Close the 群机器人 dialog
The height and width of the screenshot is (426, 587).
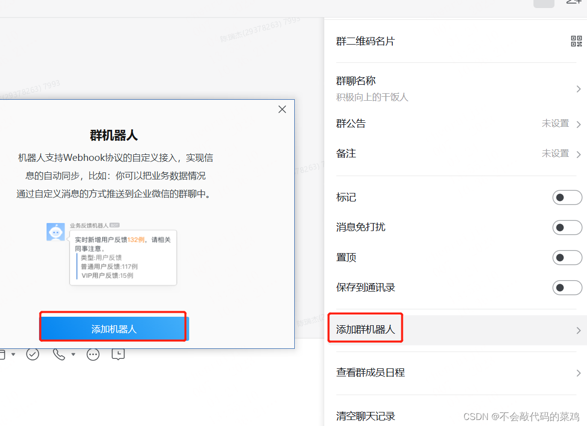282,109
